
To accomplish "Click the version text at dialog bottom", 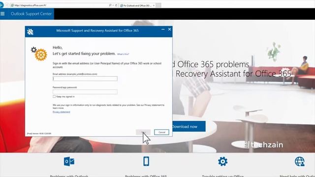I will 39,133.
